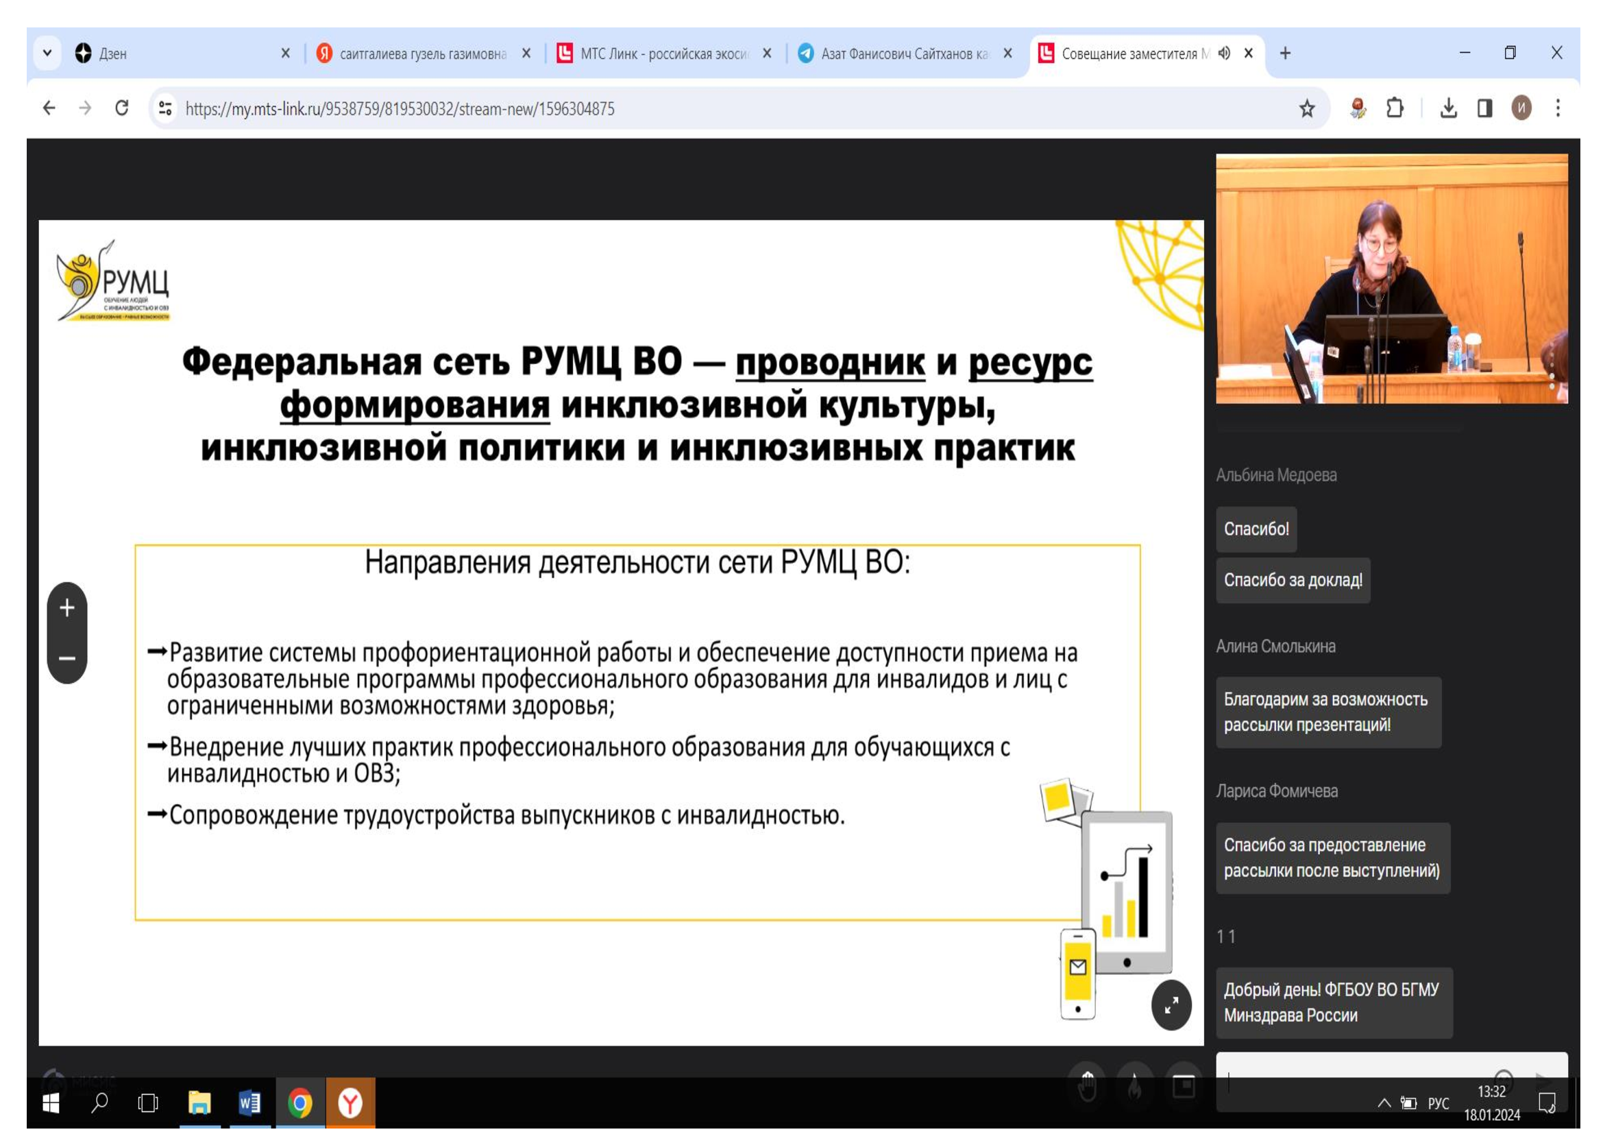The height and width of the screenshot is (1134, 1603).
Task: Open a new browser tab
Action: tap(1285, 53)
